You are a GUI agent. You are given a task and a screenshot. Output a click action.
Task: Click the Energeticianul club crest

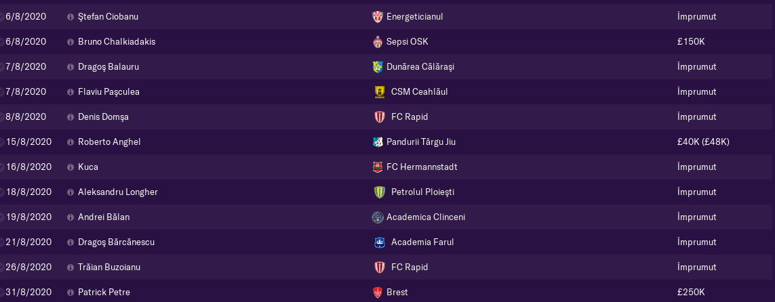click(x=378, y=17)
